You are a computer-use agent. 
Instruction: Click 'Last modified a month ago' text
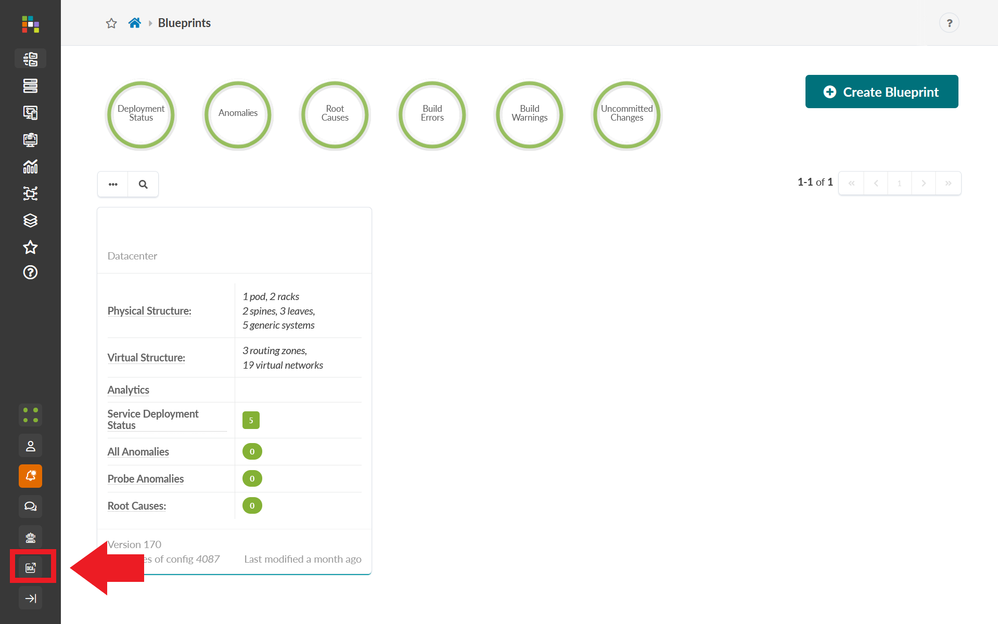click(303, 559)
